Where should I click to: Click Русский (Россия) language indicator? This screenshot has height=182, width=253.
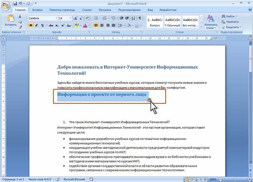74,179
